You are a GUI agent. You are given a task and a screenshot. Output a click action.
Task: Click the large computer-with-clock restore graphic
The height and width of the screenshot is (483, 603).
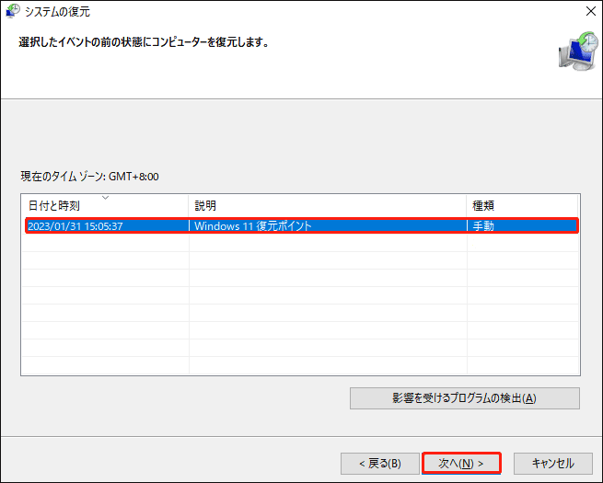(578, 52)
